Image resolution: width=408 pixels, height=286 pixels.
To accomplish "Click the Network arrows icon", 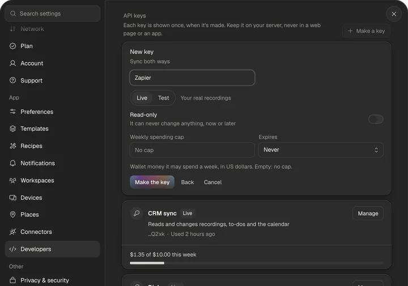I will (x=12, y=29).
